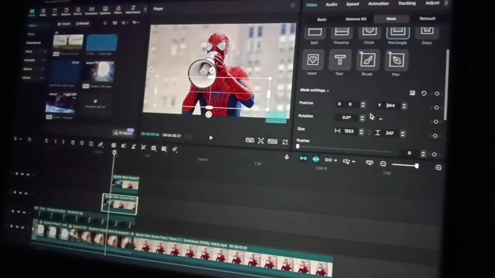Click the timeline playhead marker
This screenshot has width=495, height=278.
pyautogui.click(x=114, y=153)
